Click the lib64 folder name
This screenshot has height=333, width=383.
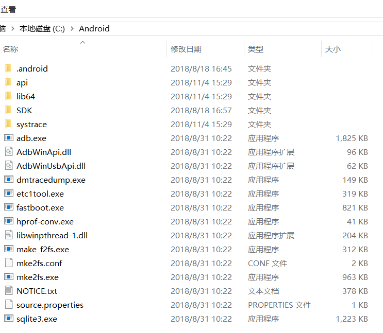point(26,97)
